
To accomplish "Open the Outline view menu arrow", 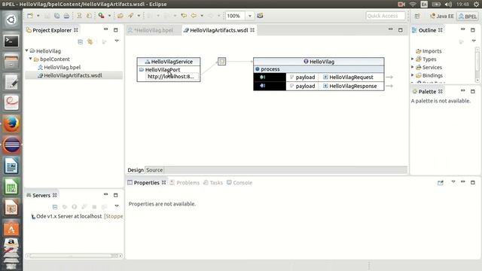I will [474, 41].
